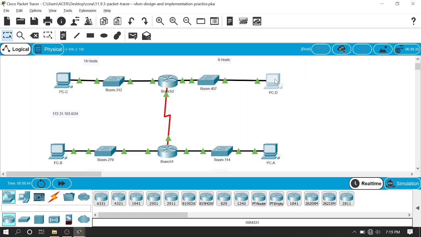This screenshot has height=237, width=421.
Task: Click the device search input field
Action: pyautogui.click(x=46, y=208)
